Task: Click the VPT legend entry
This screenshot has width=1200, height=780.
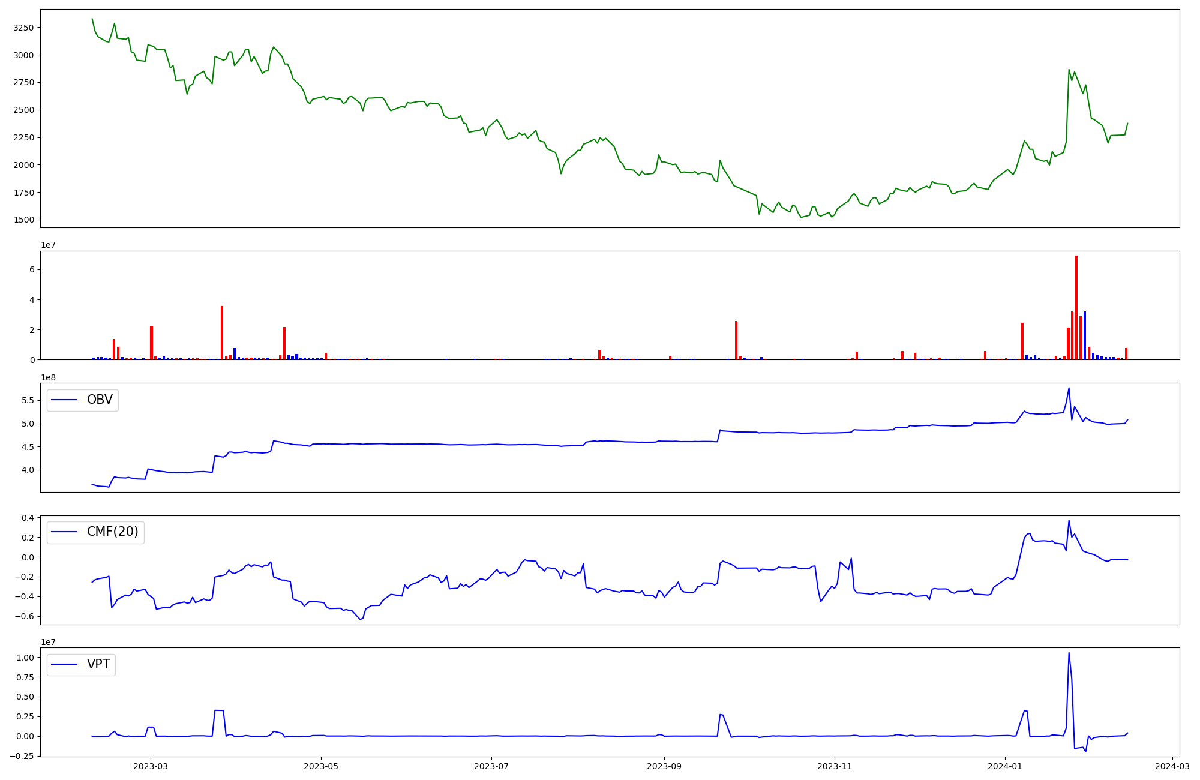Action: pos(98,664)
